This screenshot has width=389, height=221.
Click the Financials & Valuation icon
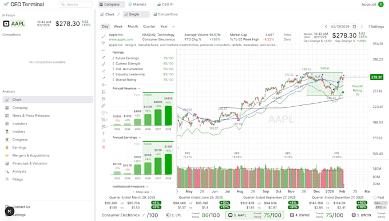7,163
